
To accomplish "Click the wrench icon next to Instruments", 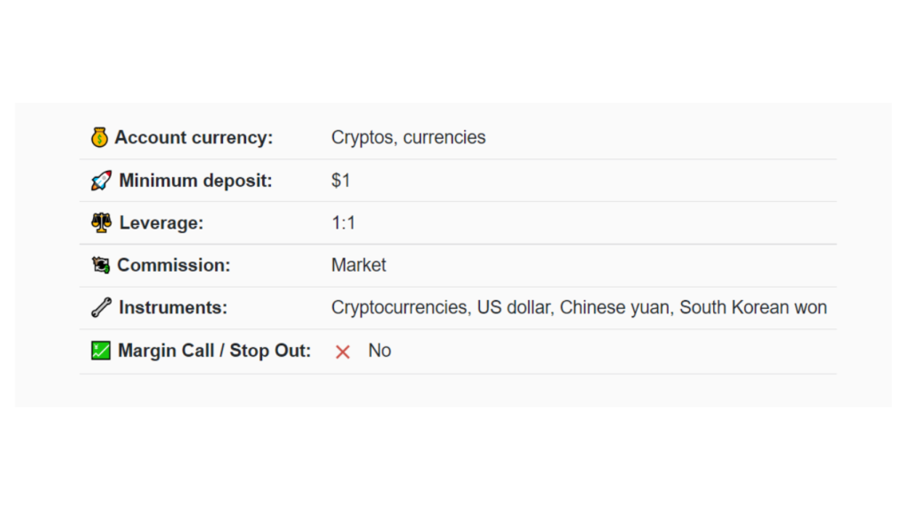I will tap(101, 307).
